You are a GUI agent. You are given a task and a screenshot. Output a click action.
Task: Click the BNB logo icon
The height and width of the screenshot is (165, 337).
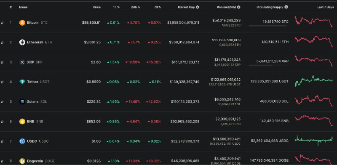[22, 121]
